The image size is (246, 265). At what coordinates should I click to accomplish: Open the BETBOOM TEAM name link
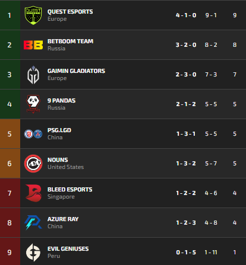coord(70,41)
